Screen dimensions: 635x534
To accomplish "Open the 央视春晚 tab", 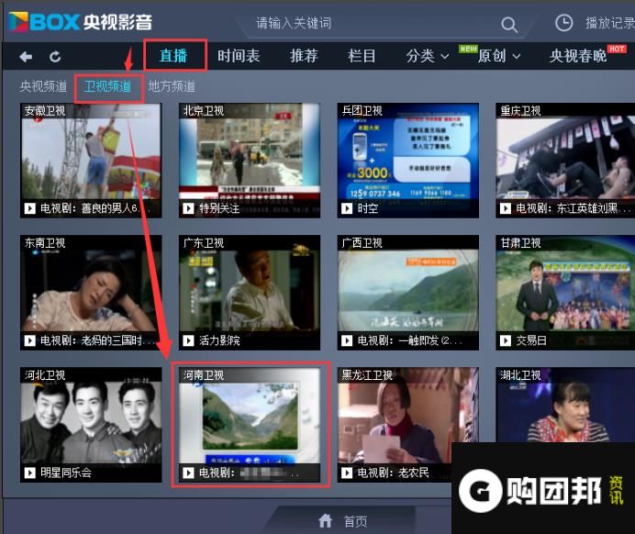I will (x=578, y=56).
